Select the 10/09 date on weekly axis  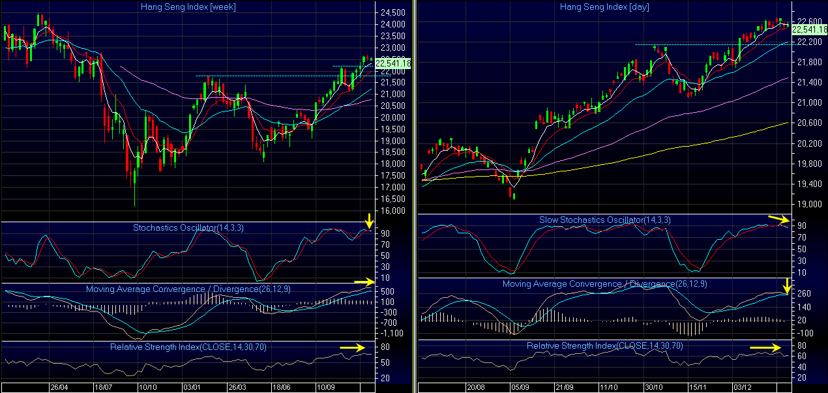(x=325, y=387)
